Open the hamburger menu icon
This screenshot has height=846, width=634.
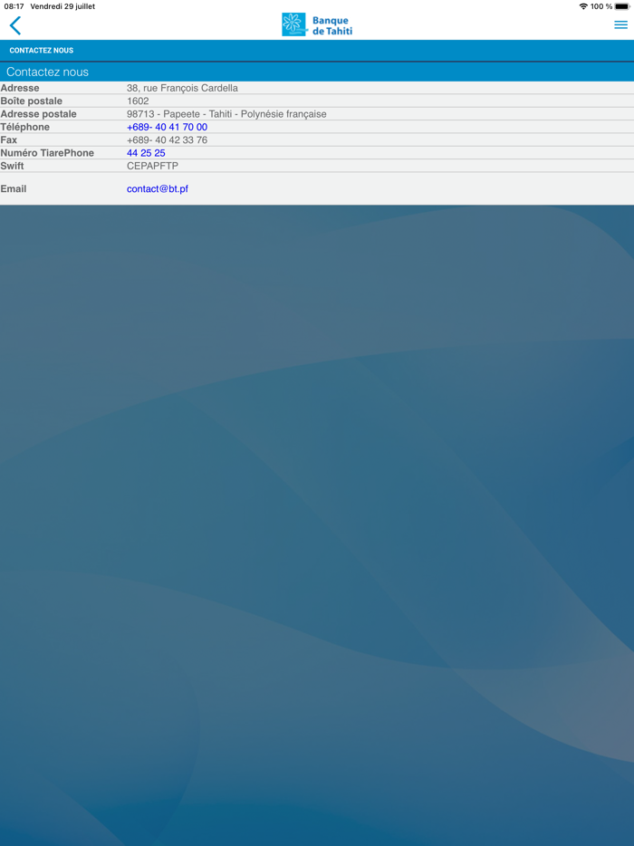click(621, 24)
